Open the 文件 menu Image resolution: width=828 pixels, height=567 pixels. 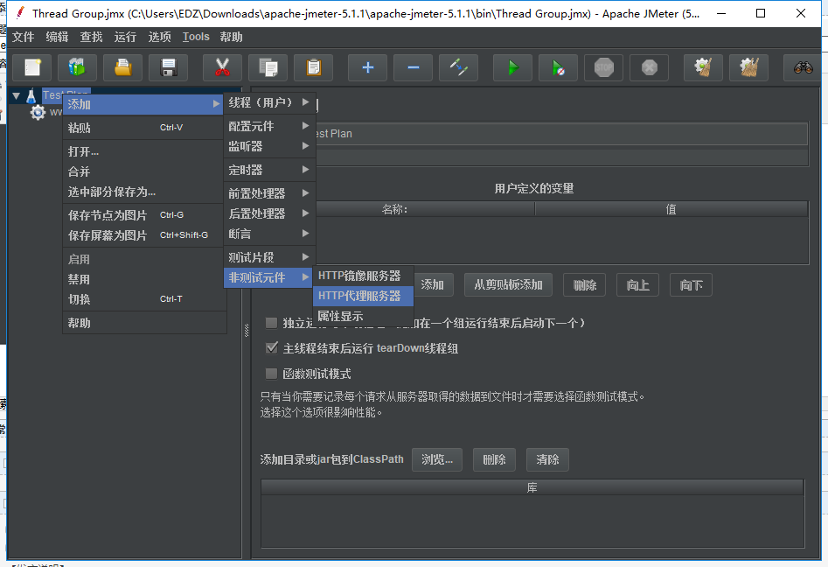click(24, 37)
